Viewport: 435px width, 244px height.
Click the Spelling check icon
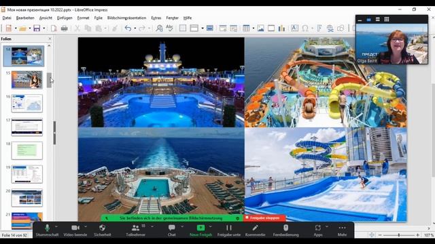[x=169, y=28]
